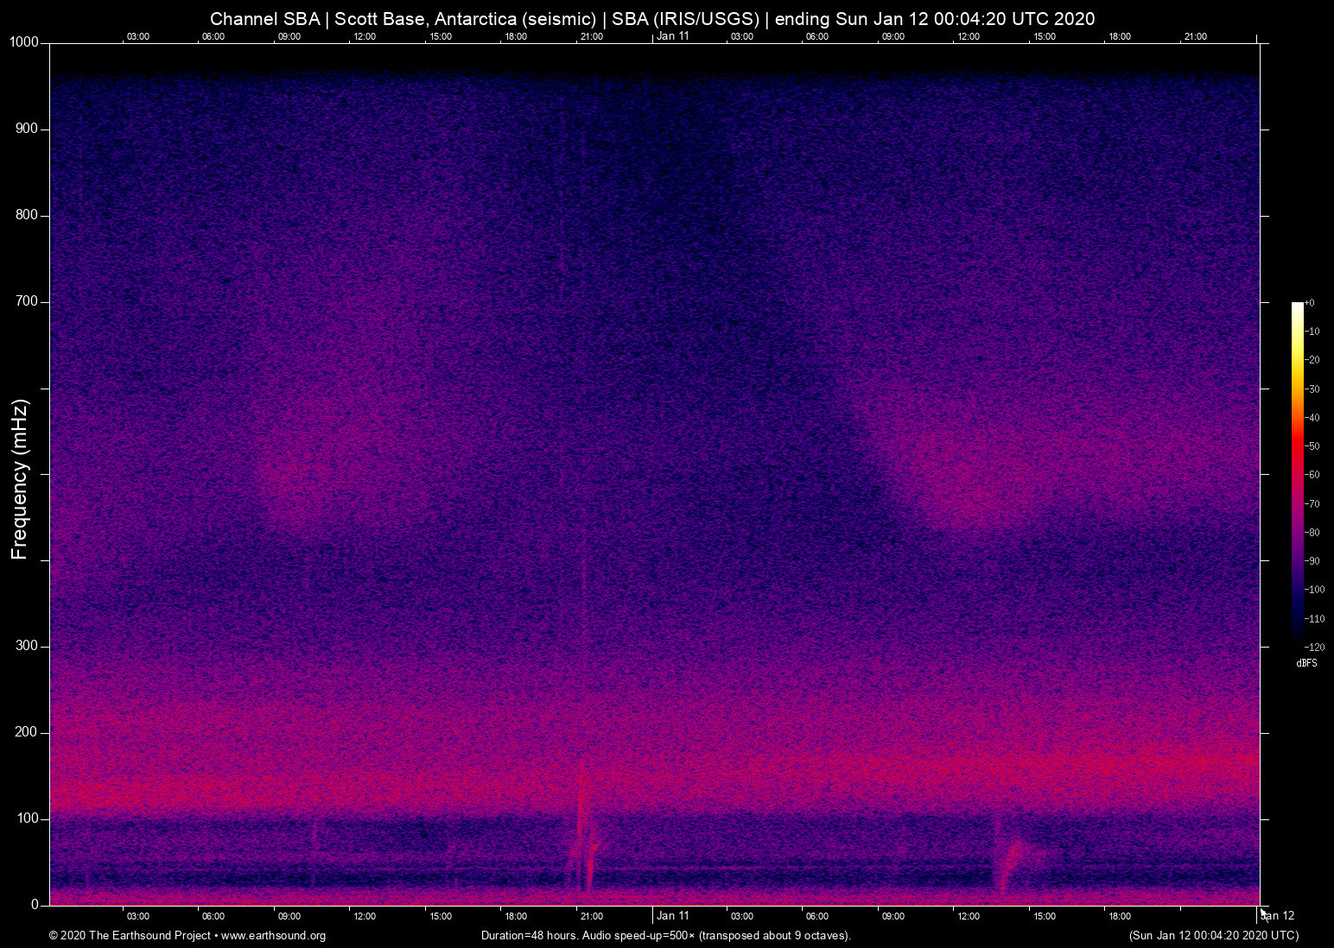Screen dimensions: 1334x948
Task: Click the 'Jan 11' label on bottom time axis
Action: pyautogui.click(x=673, y=916)
